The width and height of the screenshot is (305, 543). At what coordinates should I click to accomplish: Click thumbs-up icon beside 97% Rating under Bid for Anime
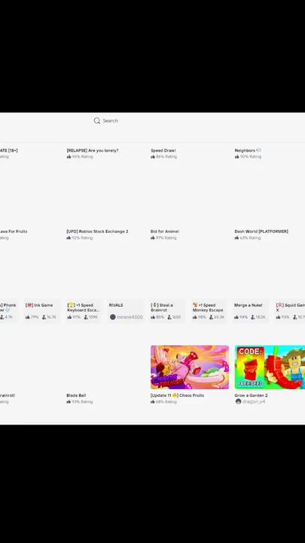[152, 238]
